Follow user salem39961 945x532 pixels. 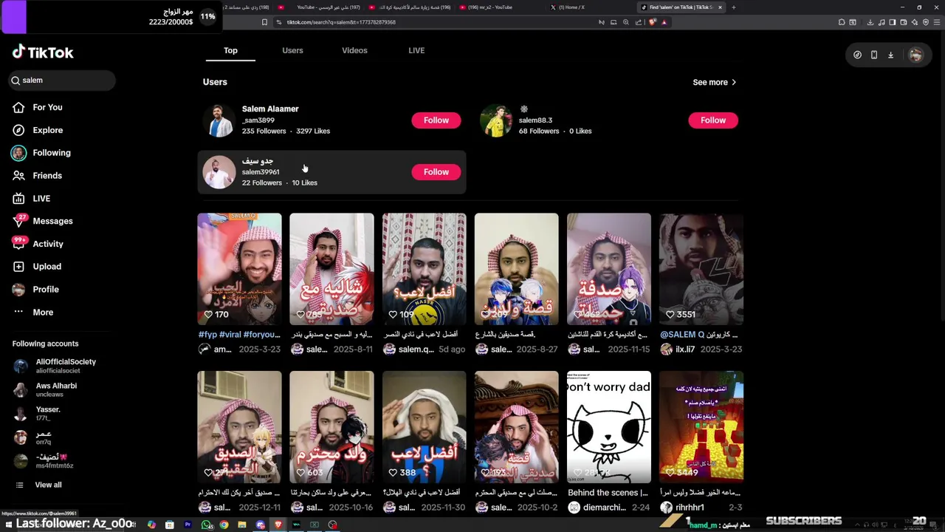436,171
